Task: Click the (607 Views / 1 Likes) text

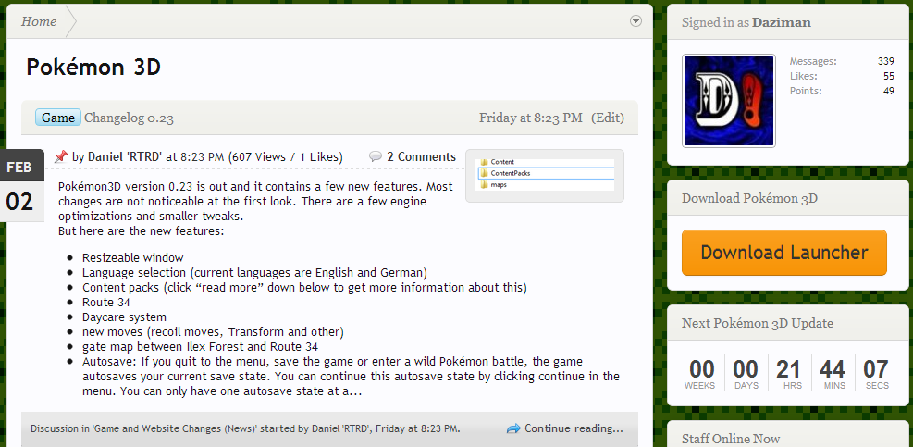Action: [286, 156]
